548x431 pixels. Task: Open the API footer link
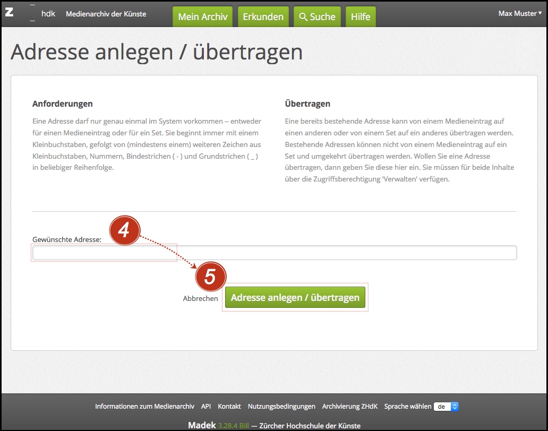coord(206,407)
